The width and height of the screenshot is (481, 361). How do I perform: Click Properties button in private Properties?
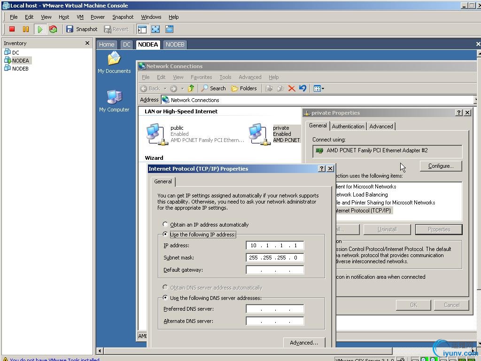tap(439, 229)
